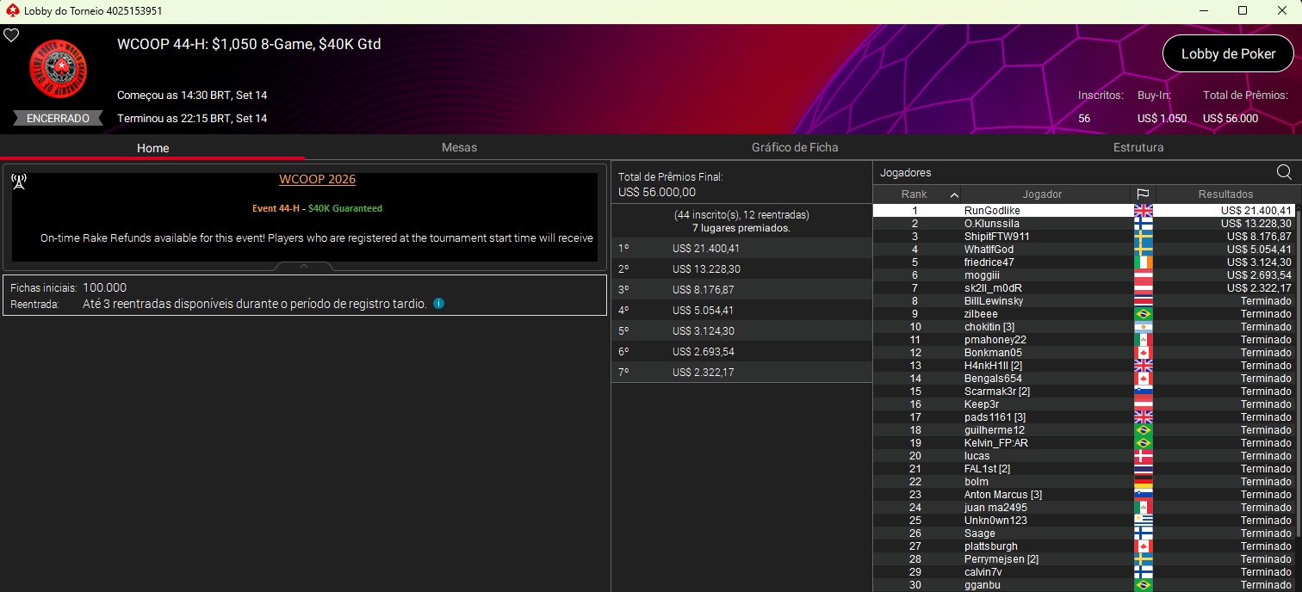Open the Gráfico de Ficha tab
The height and width of the screenshot is (592, 1302).
(x=795, y=147)
